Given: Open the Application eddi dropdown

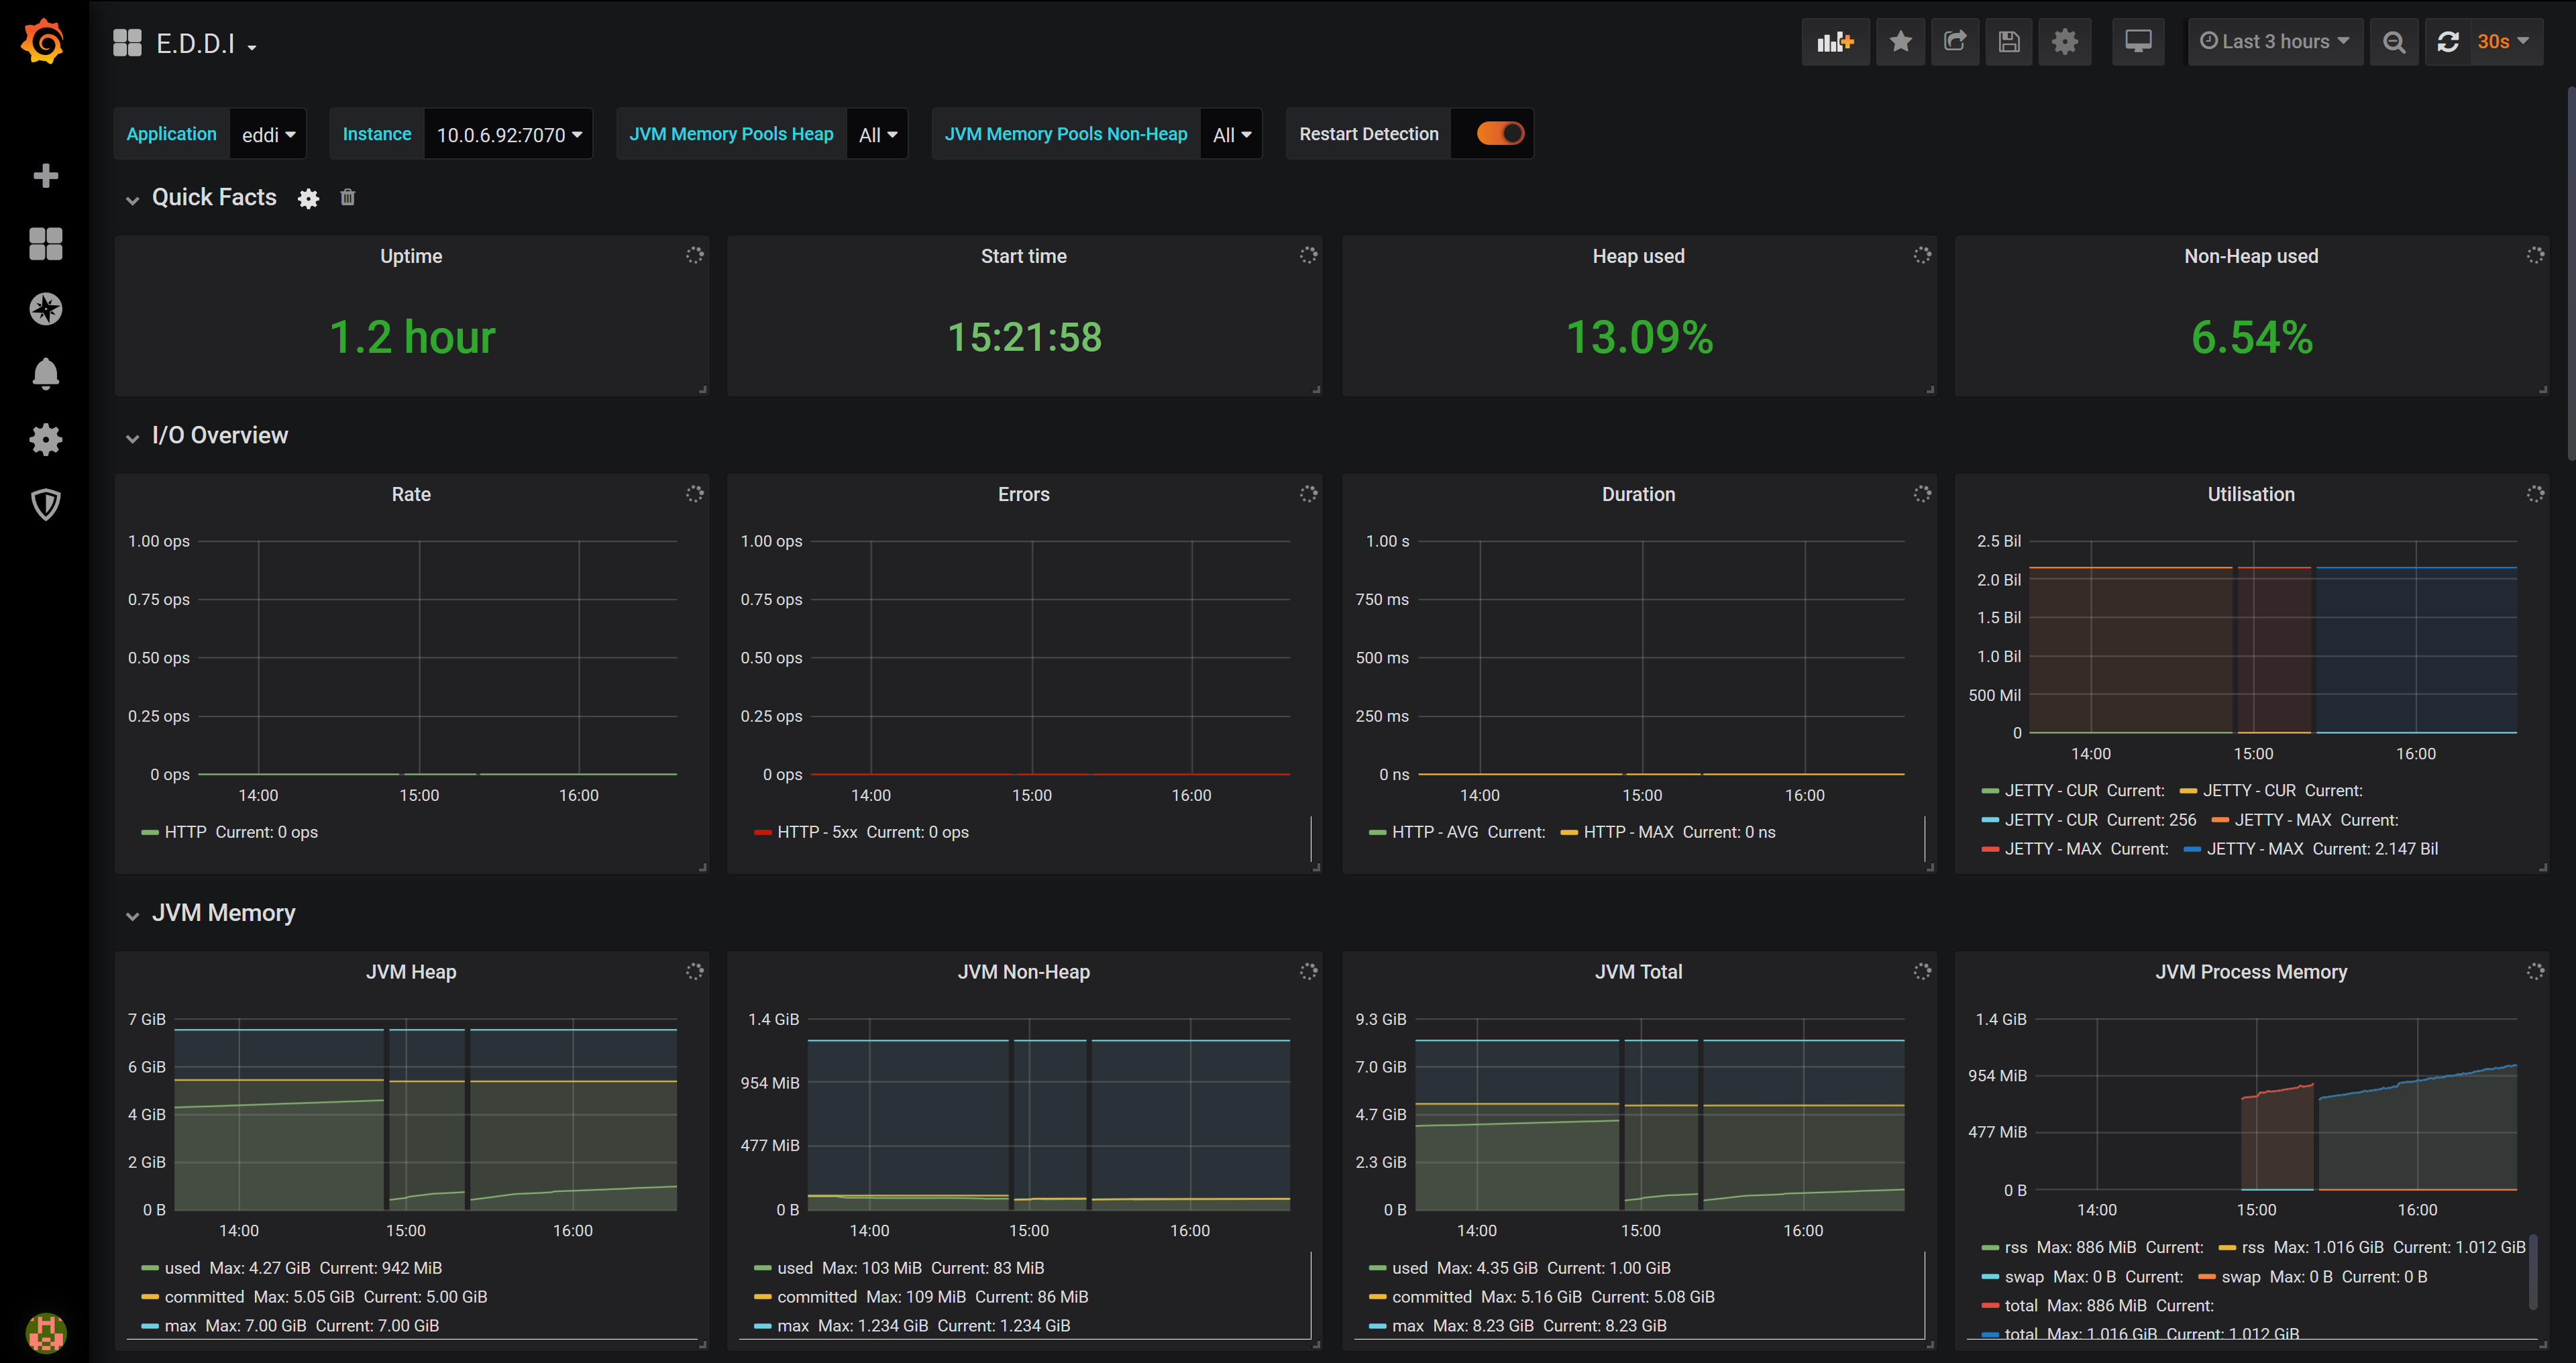Looking at the screenshot, I should 268,135.
